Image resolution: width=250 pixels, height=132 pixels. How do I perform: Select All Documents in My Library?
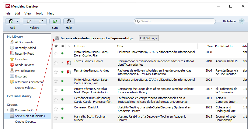pyautogui.click(x=24, y=42)
